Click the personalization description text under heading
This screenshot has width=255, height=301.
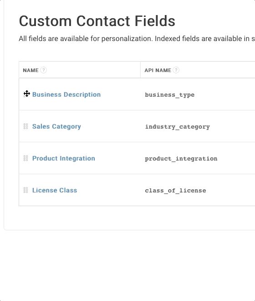137,39
